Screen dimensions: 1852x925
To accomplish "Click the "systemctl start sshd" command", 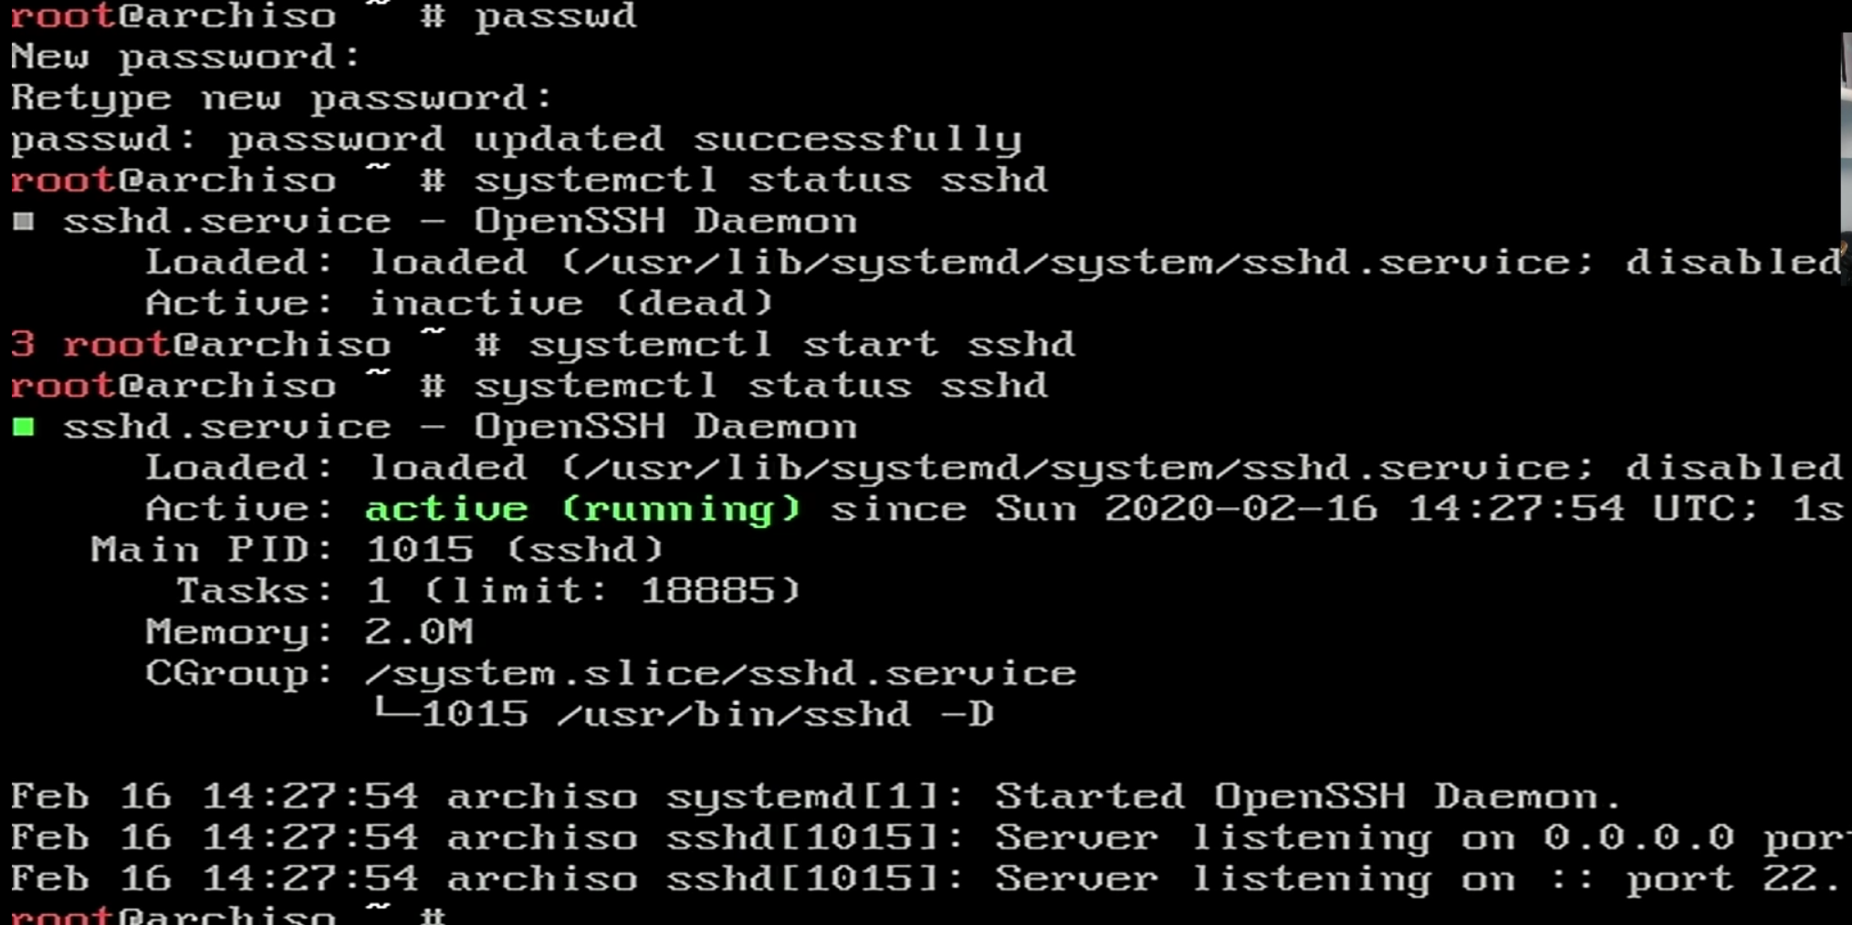I will click(x=801, y=345).
